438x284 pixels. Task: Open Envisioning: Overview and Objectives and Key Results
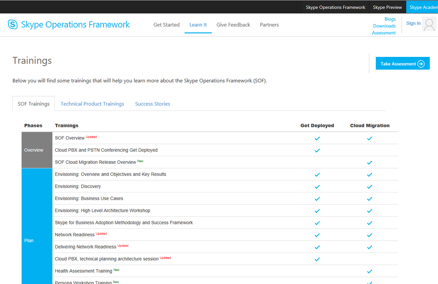[110, 174]
